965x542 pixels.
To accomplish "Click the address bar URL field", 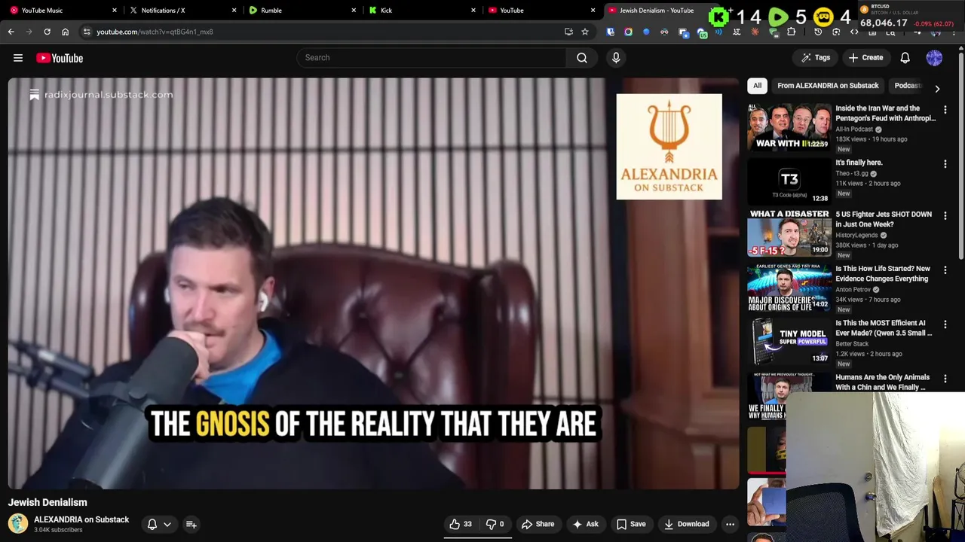I will tap(324, 32).
